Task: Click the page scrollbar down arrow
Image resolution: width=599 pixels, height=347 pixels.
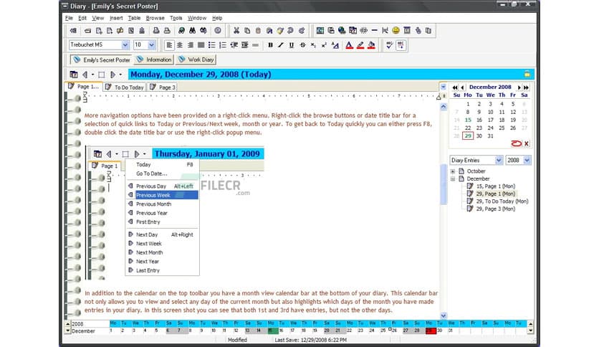Action: pos(444,315)
